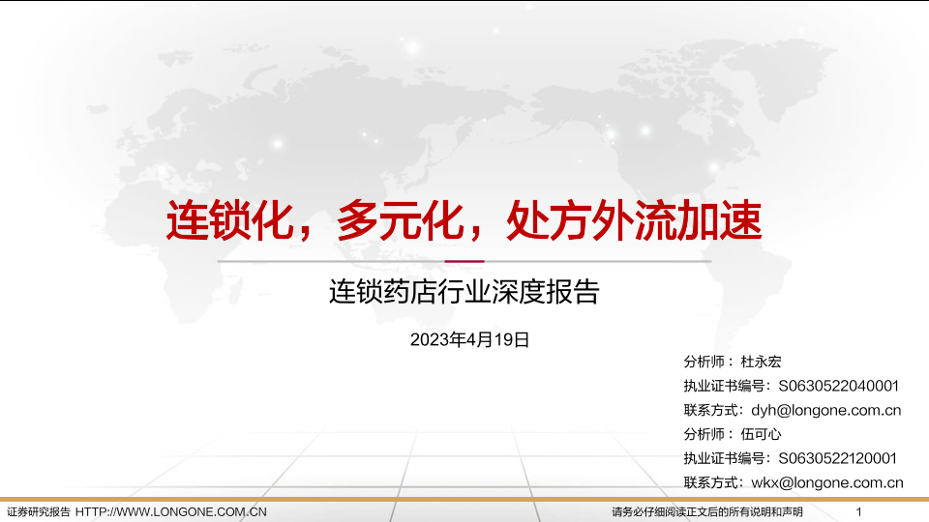
Task: Select the second 联系方式 label
Action: point(713,482)
